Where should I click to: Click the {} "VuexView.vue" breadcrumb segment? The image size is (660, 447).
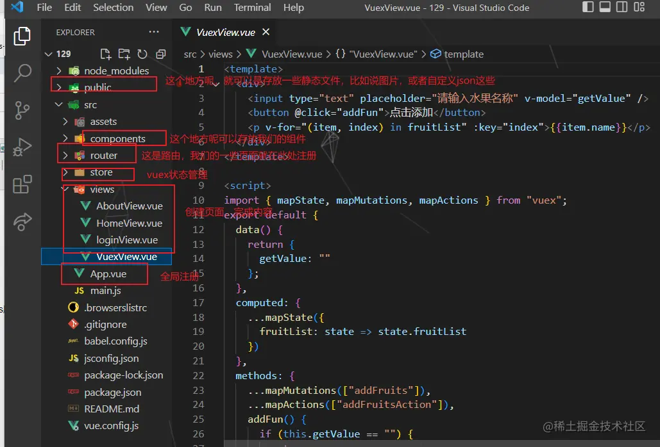pos(377,54)
